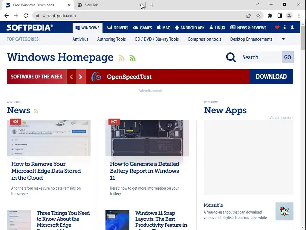Click the Mensible app icon
306x230 pixels.
tap(284, 211)
